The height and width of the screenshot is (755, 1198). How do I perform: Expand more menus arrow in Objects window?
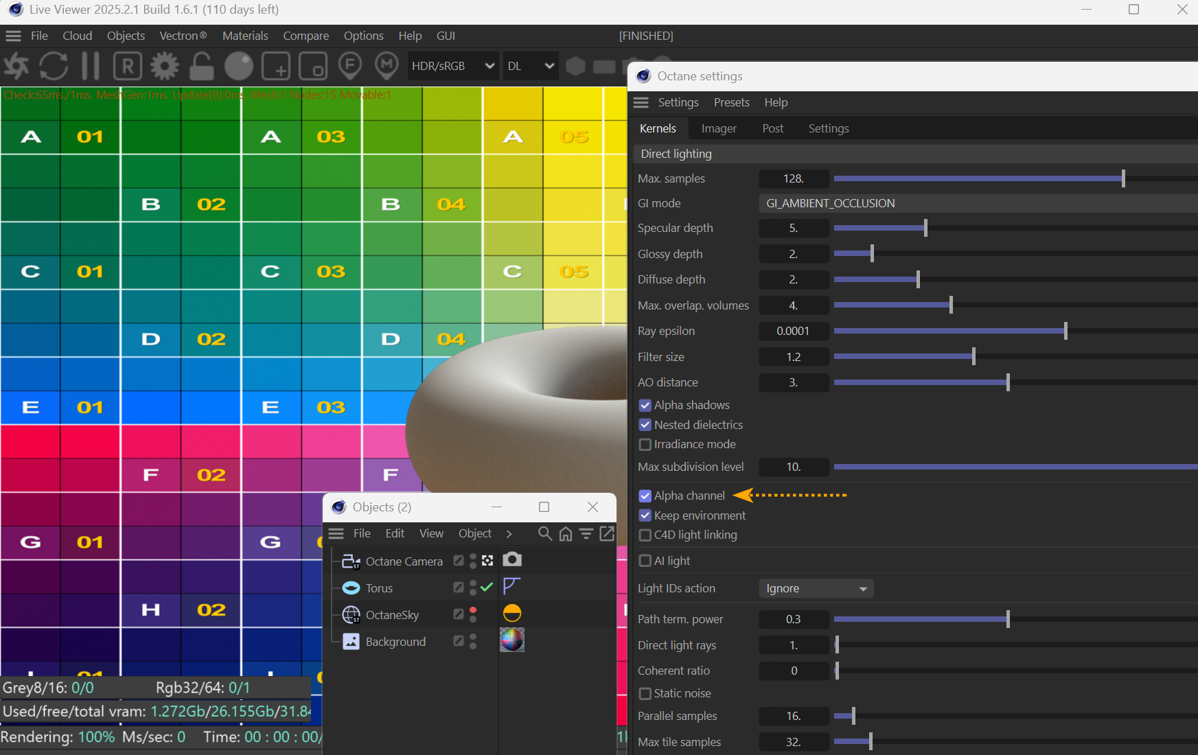coord(509,533)
